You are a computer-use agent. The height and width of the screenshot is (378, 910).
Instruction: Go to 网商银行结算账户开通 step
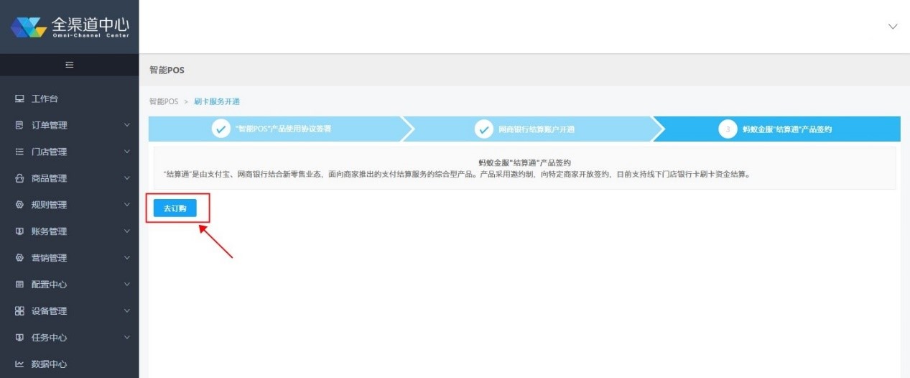tap(531, 129)
